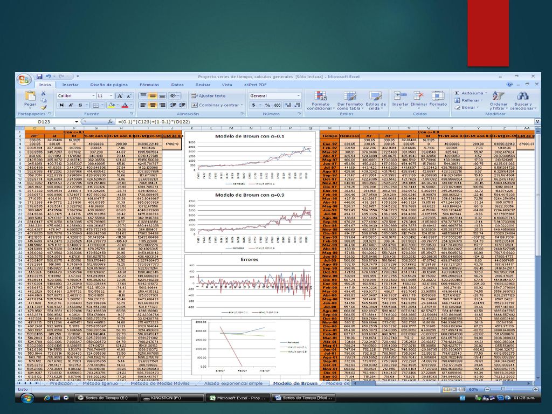Open the Diseño de página ribbon tab

point(109,85)
